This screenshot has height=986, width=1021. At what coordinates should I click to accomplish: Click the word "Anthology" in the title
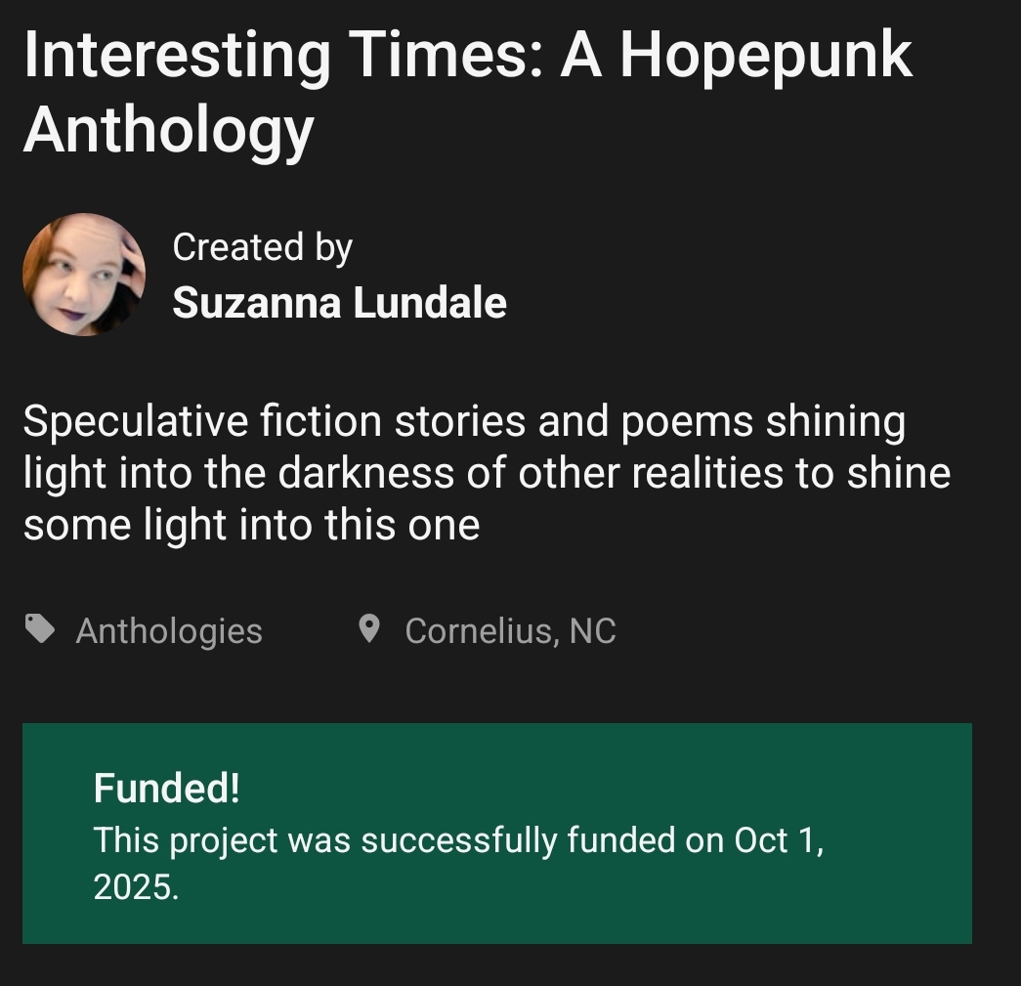[x=168, y=129]
